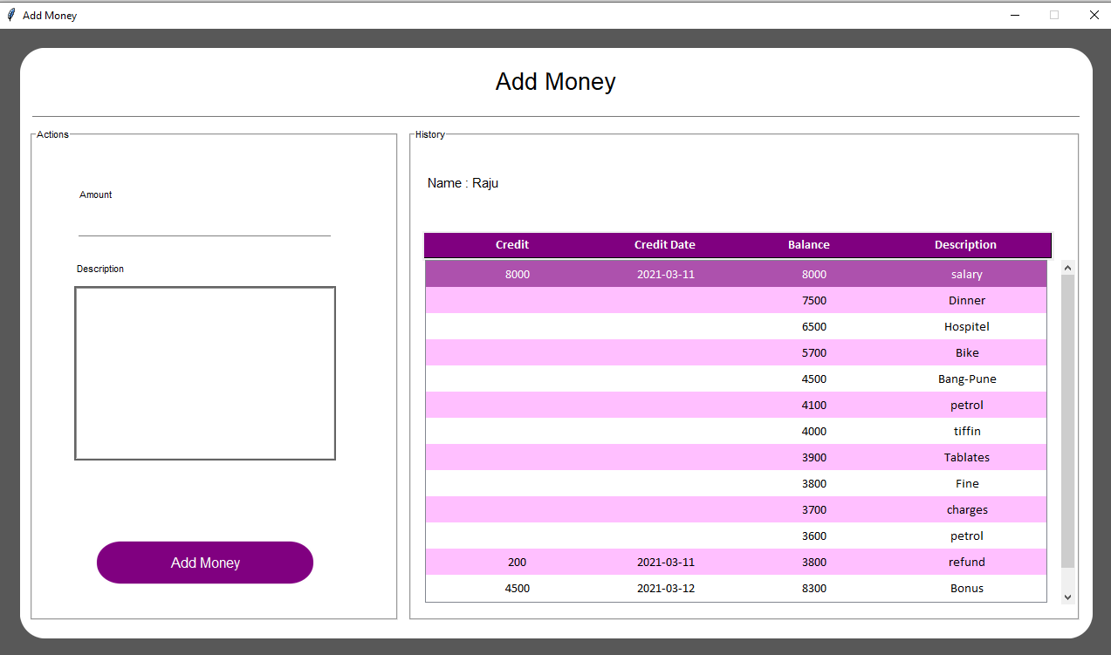Minimize the Add Money window

pyautogui.click(x=1015, y=15)
